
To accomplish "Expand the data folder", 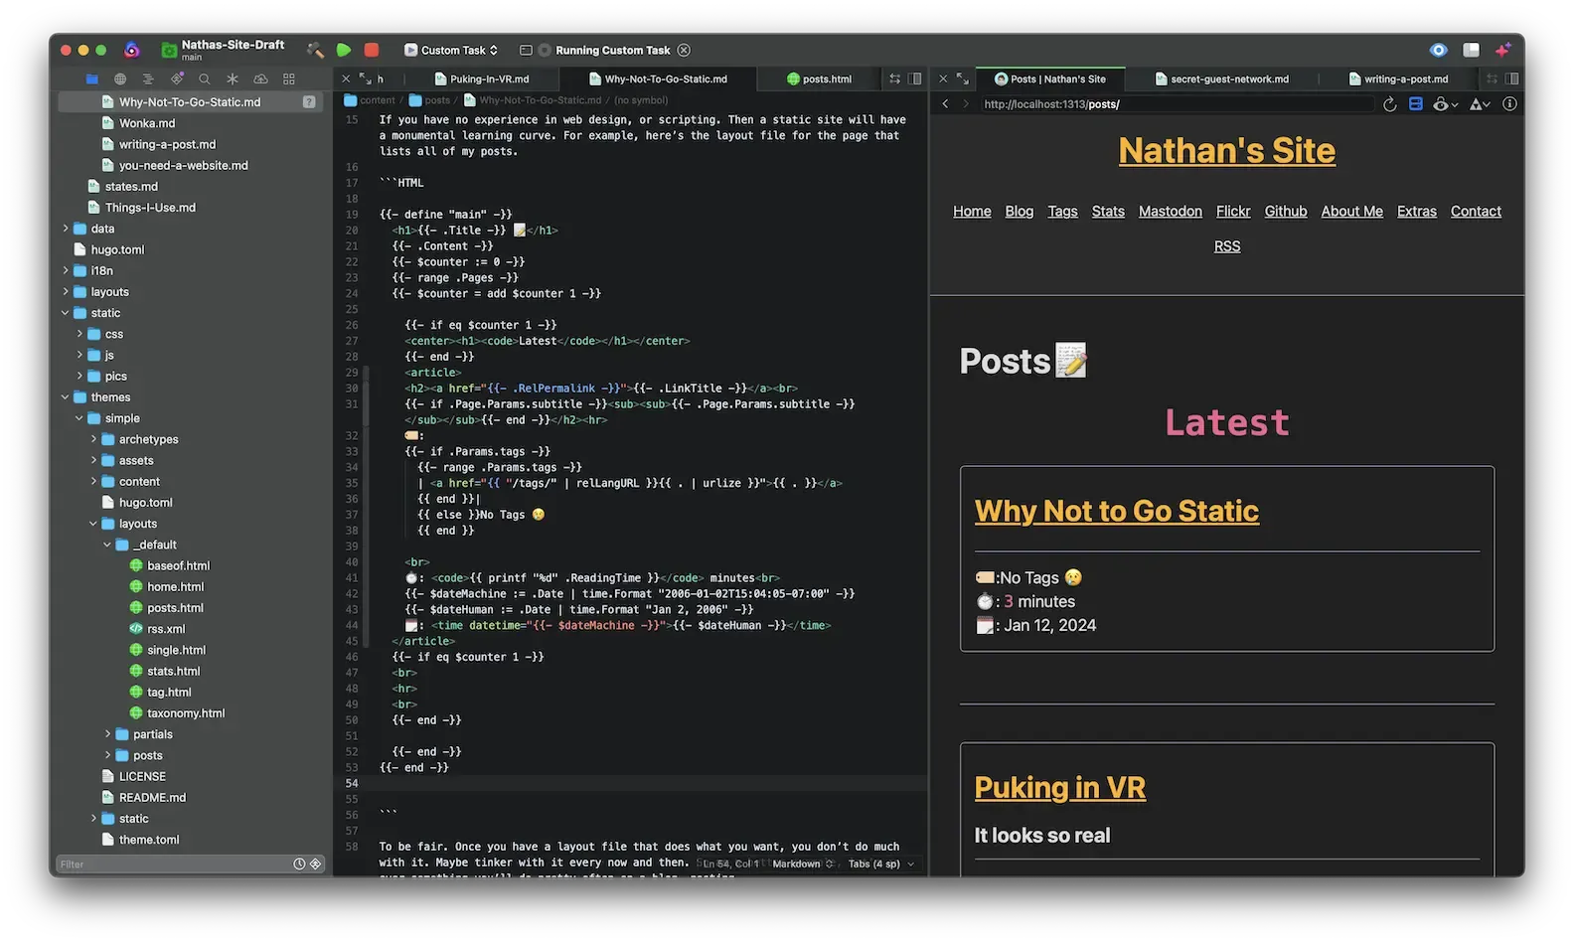I will click(66, 229).
